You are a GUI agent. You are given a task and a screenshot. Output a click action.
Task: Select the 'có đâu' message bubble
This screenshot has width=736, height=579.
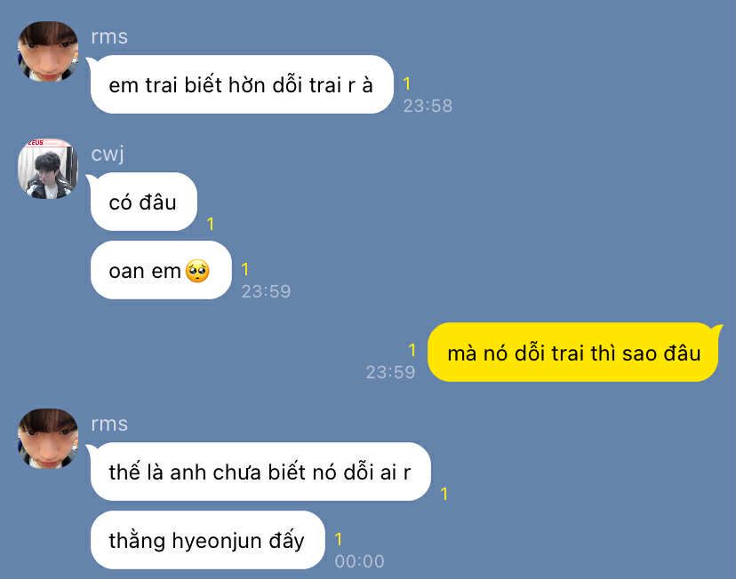[144, 202]
